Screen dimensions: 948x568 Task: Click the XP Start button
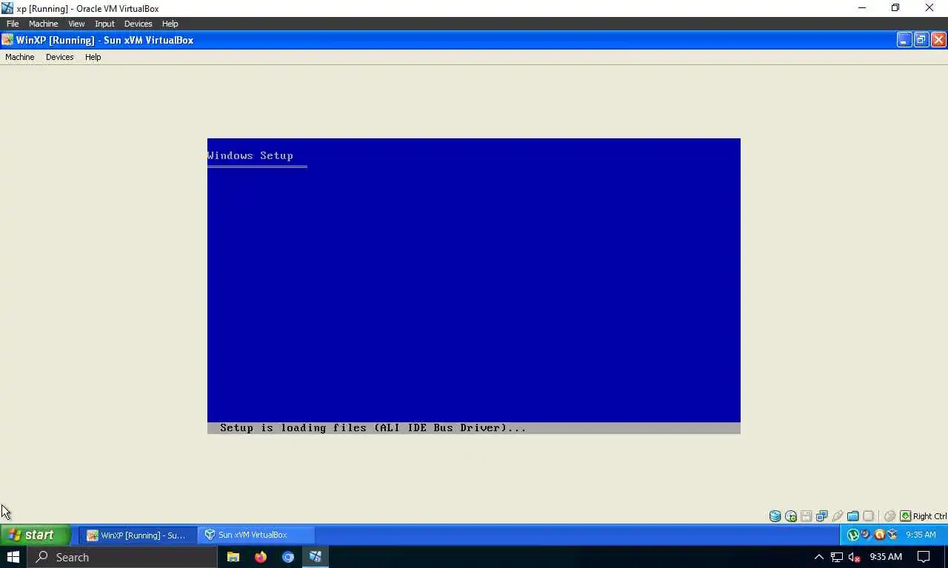[36, 535]
